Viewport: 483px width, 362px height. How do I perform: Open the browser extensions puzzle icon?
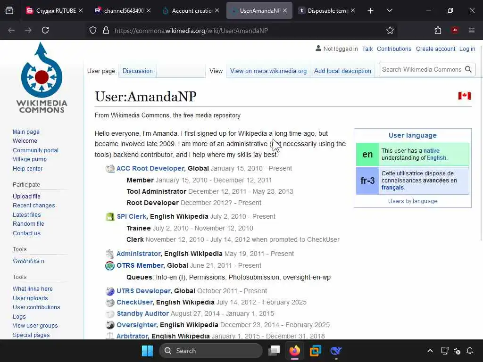coord(438,30)
